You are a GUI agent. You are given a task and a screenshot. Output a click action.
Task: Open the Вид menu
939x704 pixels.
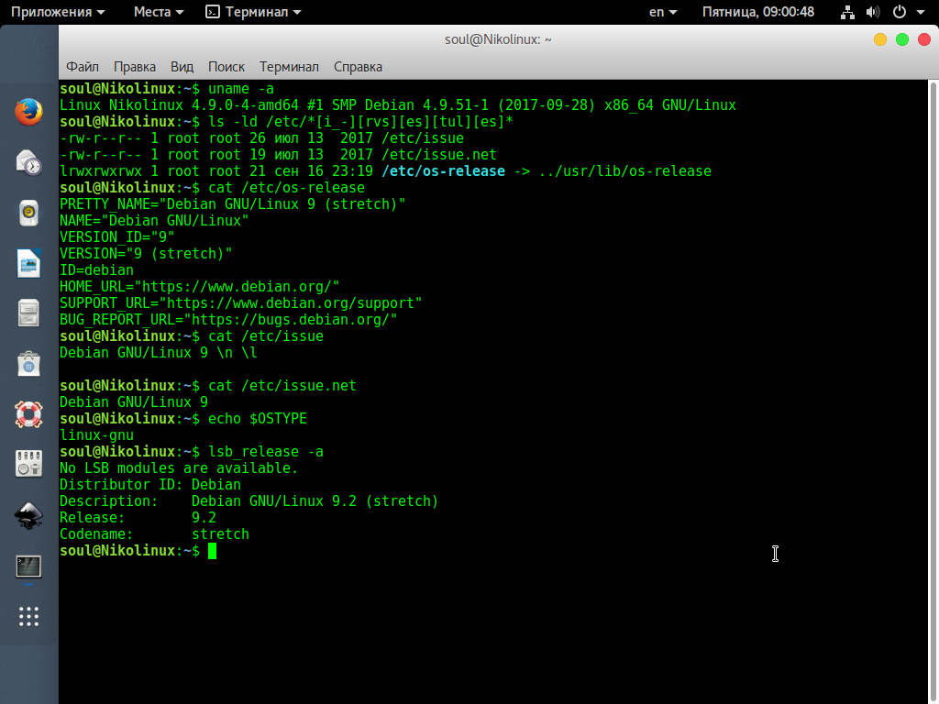182,66
